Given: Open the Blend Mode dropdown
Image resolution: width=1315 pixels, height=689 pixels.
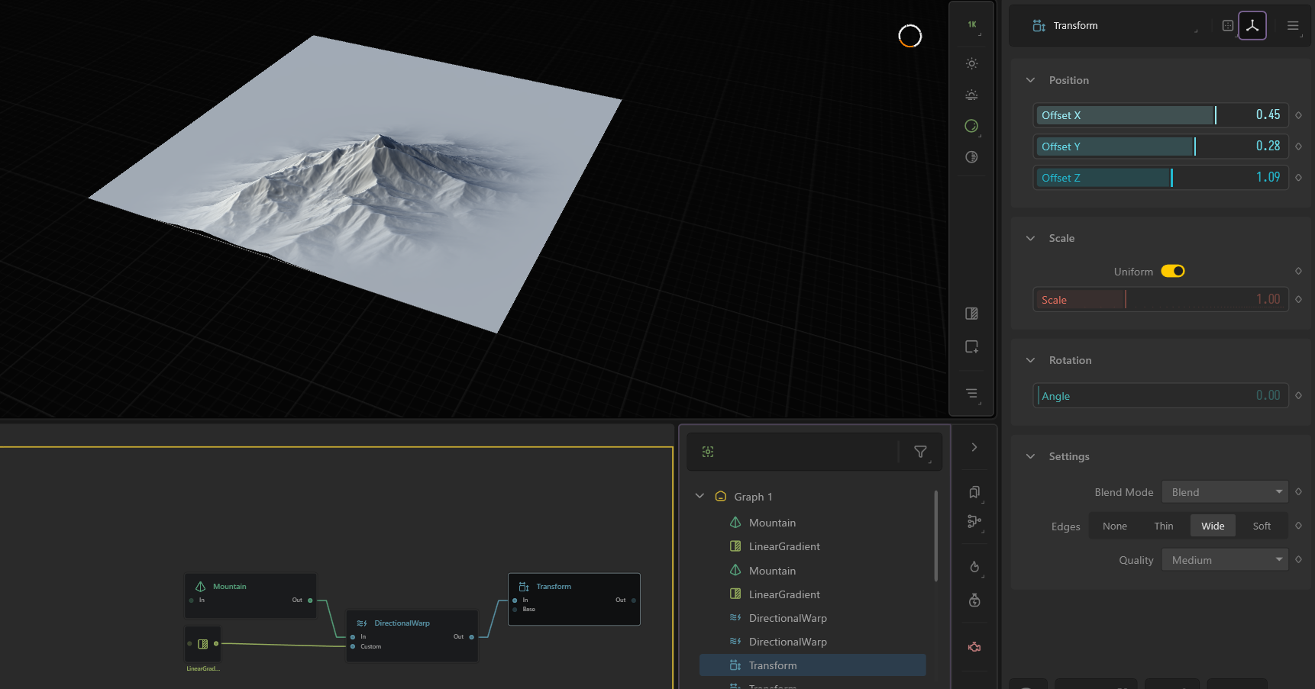Looking at the screenshot, I should [1224, 491].
